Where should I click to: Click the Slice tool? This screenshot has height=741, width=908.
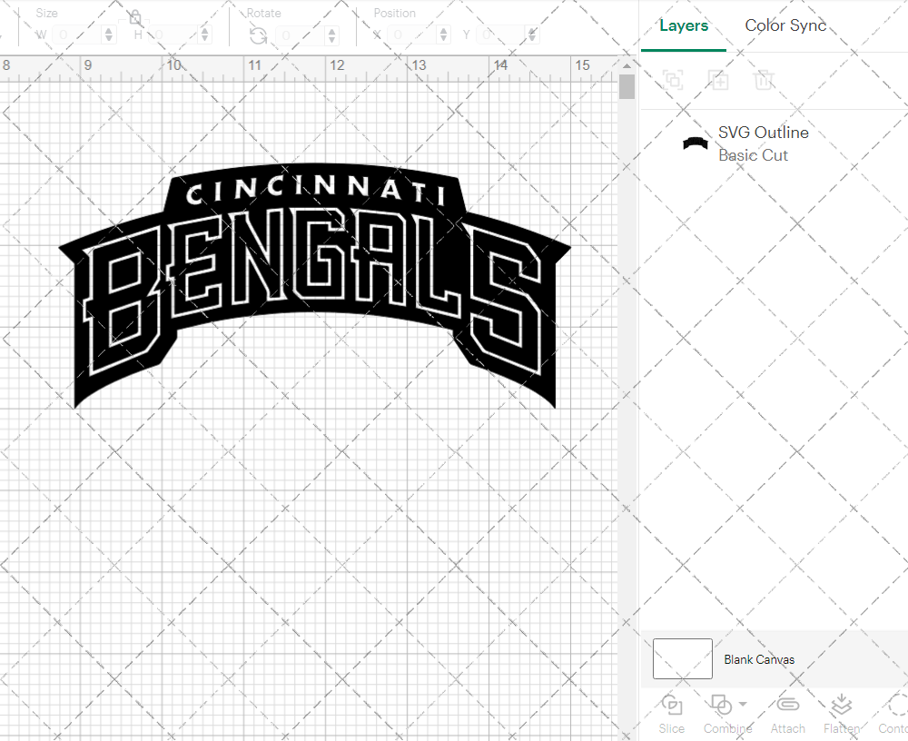[672, 715]
